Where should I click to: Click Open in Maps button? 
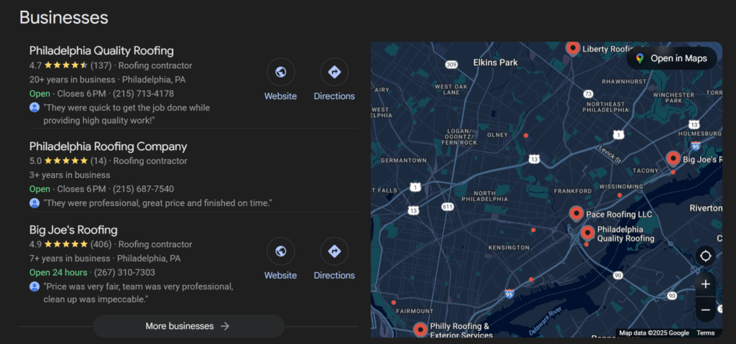(x=672, y=59)
